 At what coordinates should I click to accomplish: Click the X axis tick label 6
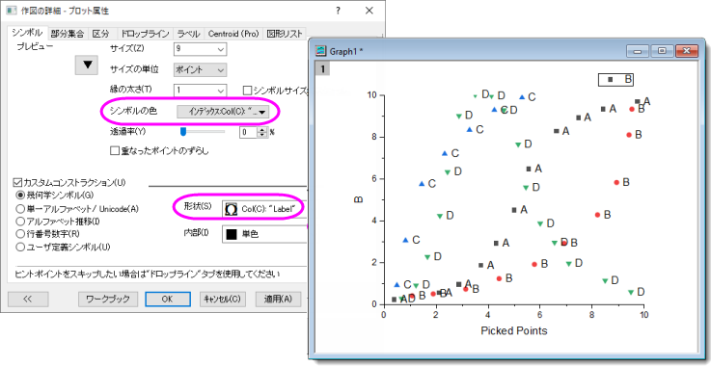pos(540,314)
